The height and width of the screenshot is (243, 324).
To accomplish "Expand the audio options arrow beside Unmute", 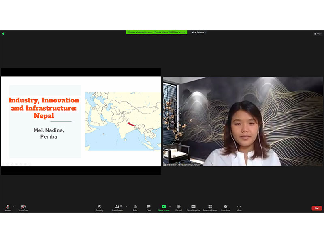I will tap(13, 206).
